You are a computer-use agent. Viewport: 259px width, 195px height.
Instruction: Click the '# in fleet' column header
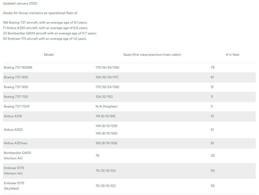pyautogui.click(x=232, y=55)
